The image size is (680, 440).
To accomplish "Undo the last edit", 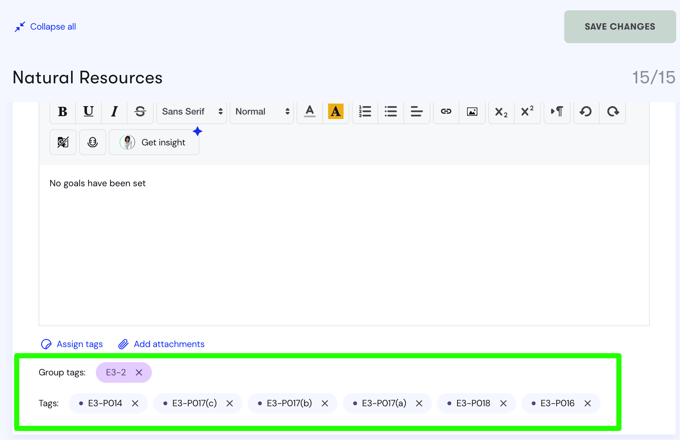I will tap(586, 112).
